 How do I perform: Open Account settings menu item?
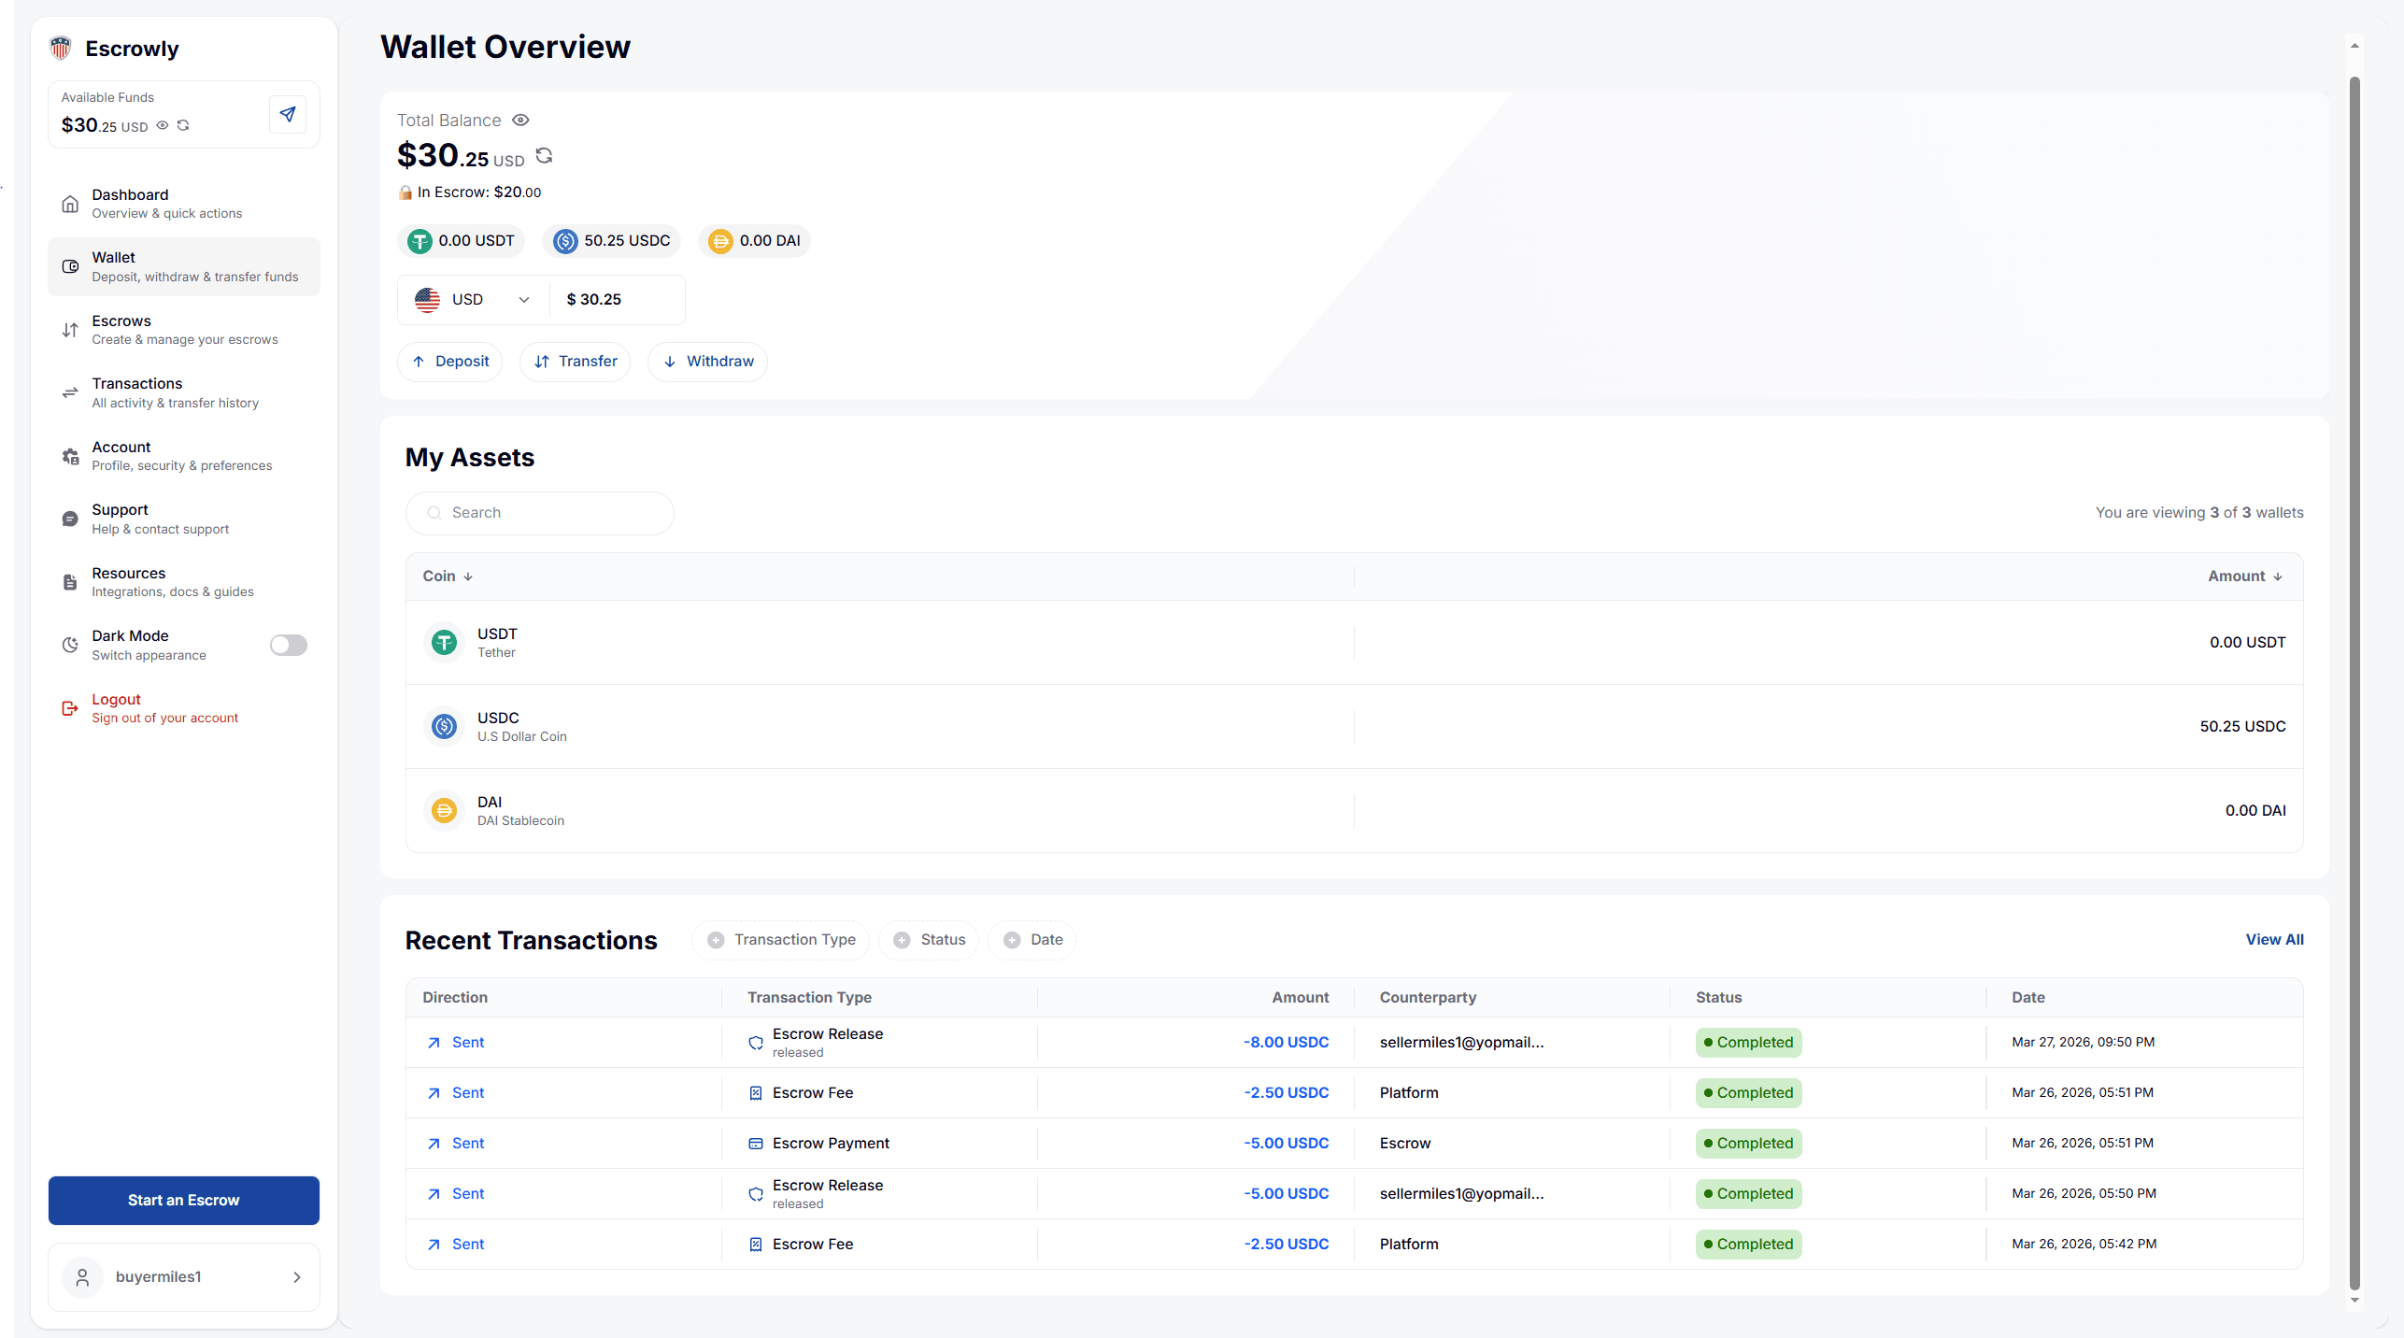tap(184, 456)
